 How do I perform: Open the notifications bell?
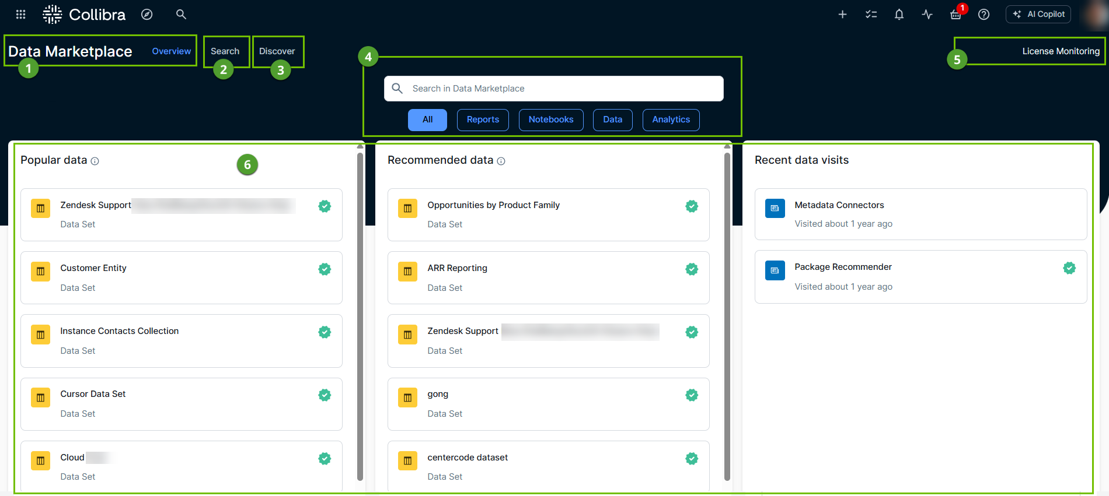(x=899, y=14)
